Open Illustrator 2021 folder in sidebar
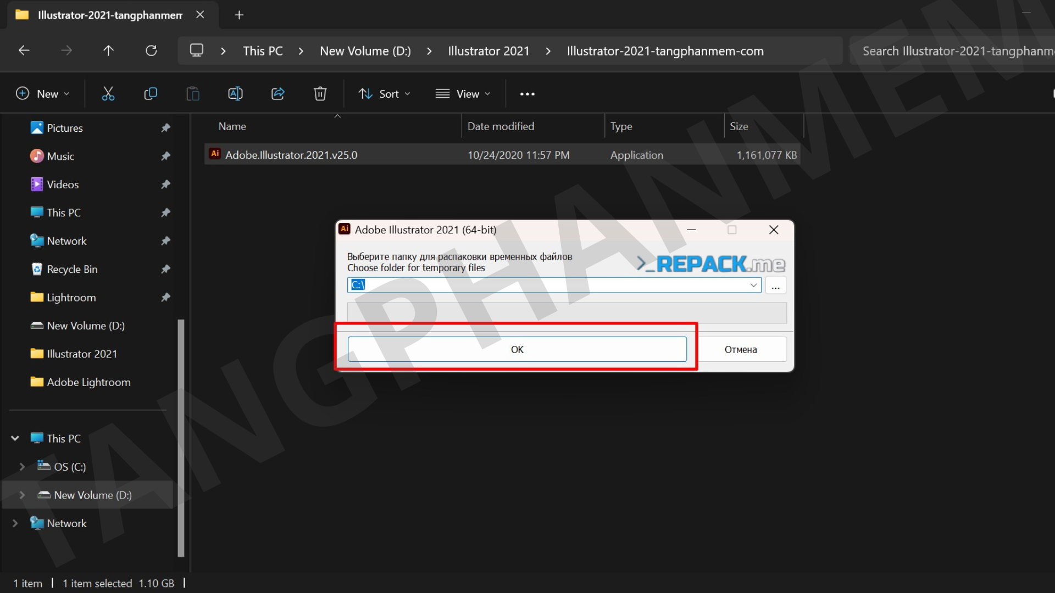The height and width of the screenshot is (593, 1055). pos(82,354)
